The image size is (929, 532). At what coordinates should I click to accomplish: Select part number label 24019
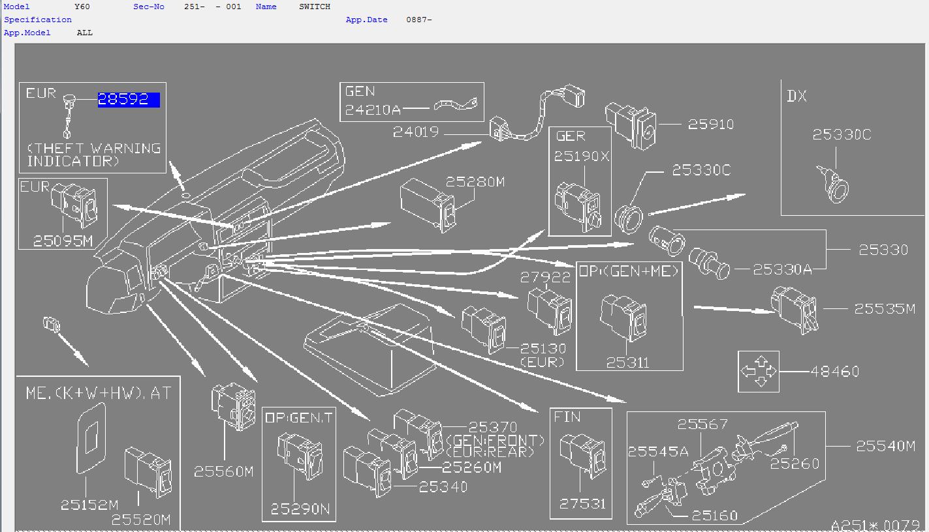tap(416, 132)
